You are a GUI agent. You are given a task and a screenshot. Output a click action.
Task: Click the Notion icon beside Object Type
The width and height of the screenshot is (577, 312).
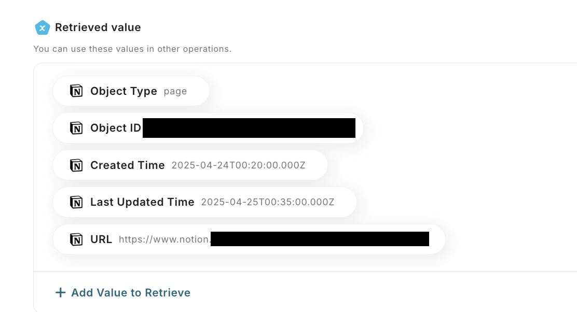76,91
